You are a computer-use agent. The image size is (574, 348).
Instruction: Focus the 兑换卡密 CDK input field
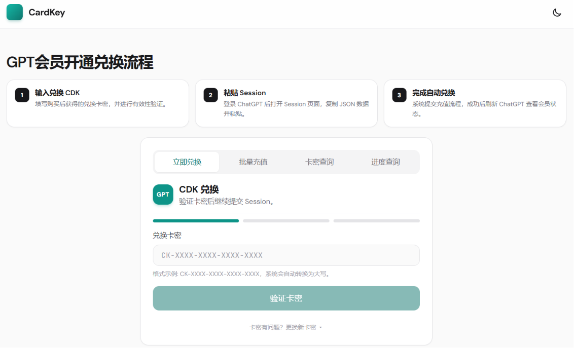coord(286,255)
